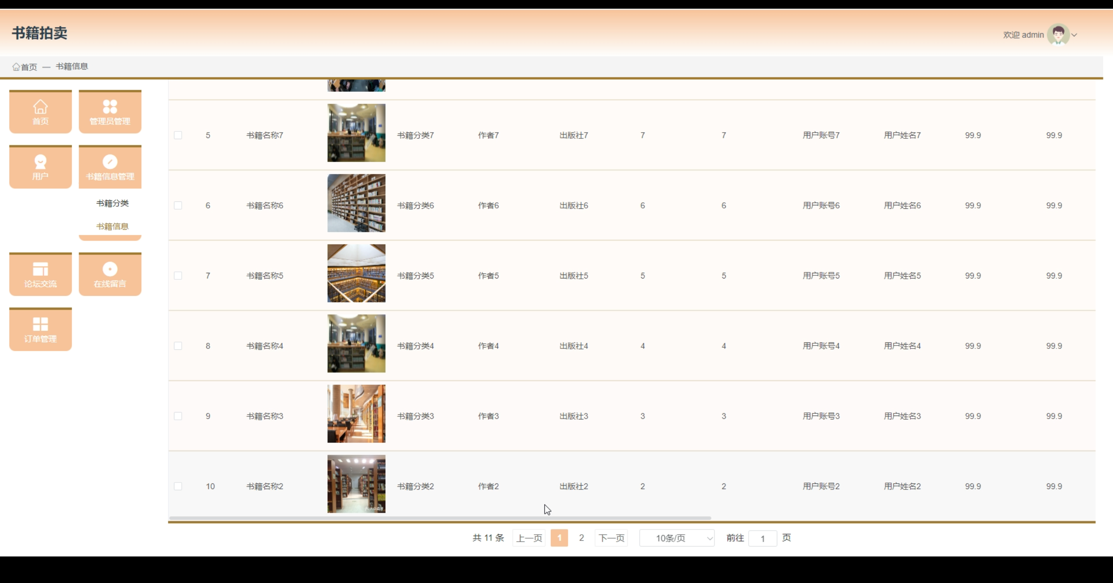1113x583 pixels.
Task: Select 书籍分类 submenu item
Action: point(112,203)
